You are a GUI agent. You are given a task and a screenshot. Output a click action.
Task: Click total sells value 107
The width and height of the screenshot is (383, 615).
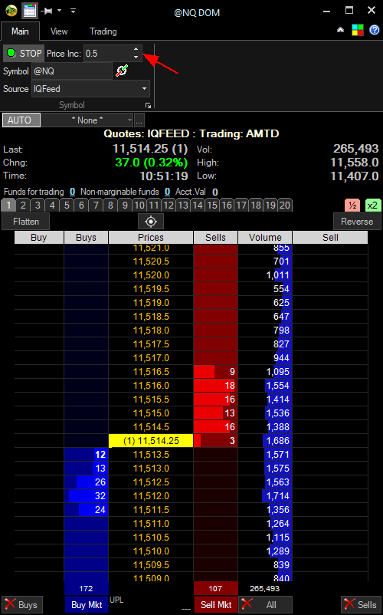[x=215, y=588]
